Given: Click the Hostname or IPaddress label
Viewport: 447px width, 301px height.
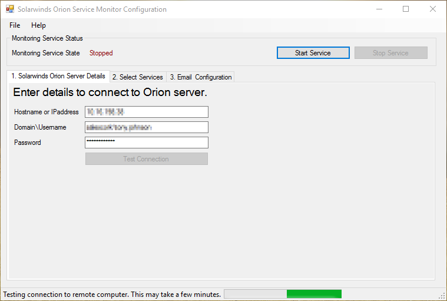Looking at the screenshot, I should point(47,112).
